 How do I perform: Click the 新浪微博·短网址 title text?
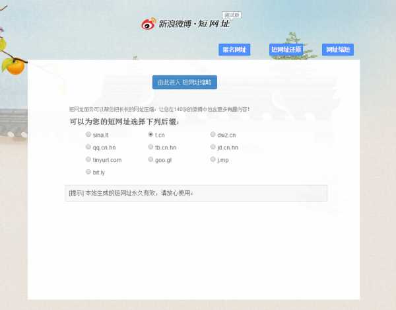pos(194,24)
